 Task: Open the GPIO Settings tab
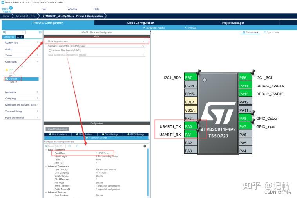(136, 134)
